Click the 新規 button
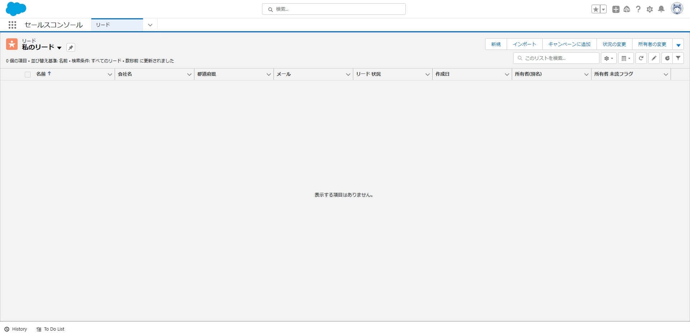The image size is (690, 336). click(496, 44)
